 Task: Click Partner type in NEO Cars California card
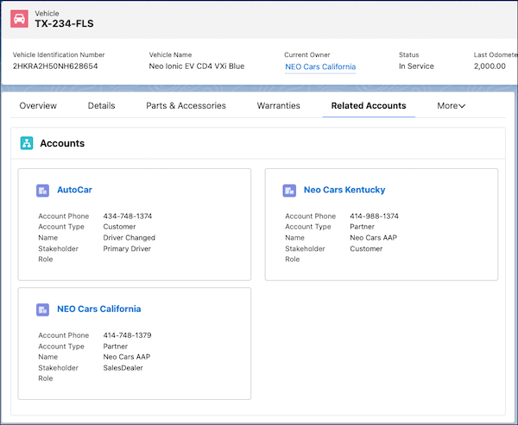(116, 347)
